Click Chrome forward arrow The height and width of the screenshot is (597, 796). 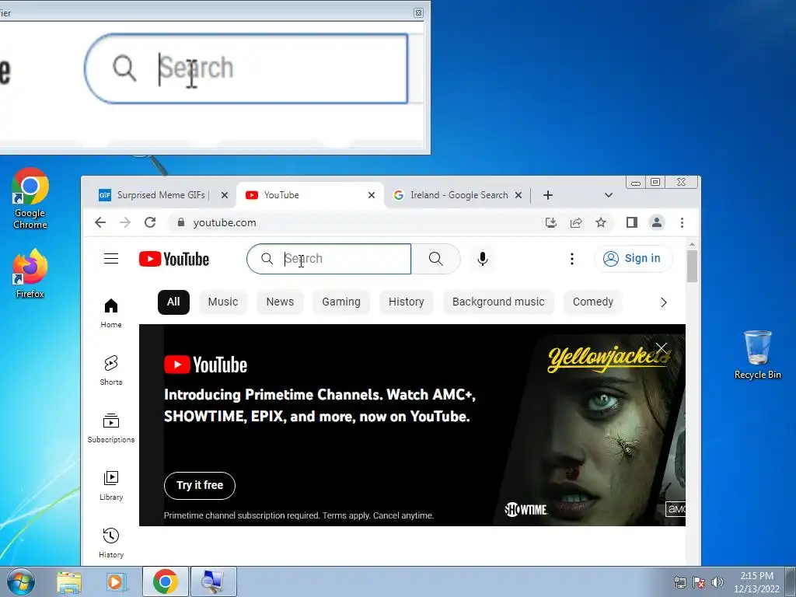coord(125,222)
